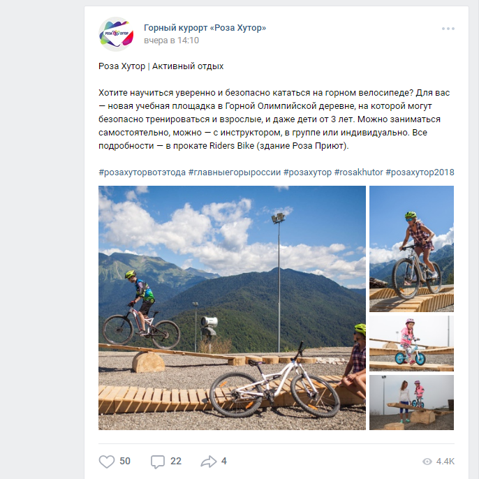
Task: Follow the #розахуторвотэтода hashtag
Action: click(142, 172)
